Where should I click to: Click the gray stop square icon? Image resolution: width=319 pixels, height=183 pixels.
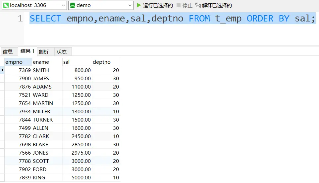click(x=179, y=5)
